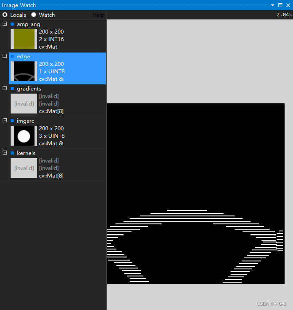Click inside the large edge image viewer

(x=196, y=193)
